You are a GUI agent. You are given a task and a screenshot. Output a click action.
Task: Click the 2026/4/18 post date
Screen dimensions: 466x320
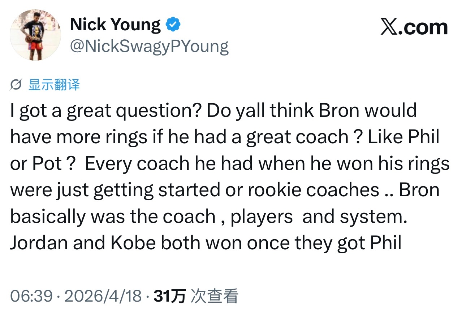pyautogui.click(x=103, y=296)
